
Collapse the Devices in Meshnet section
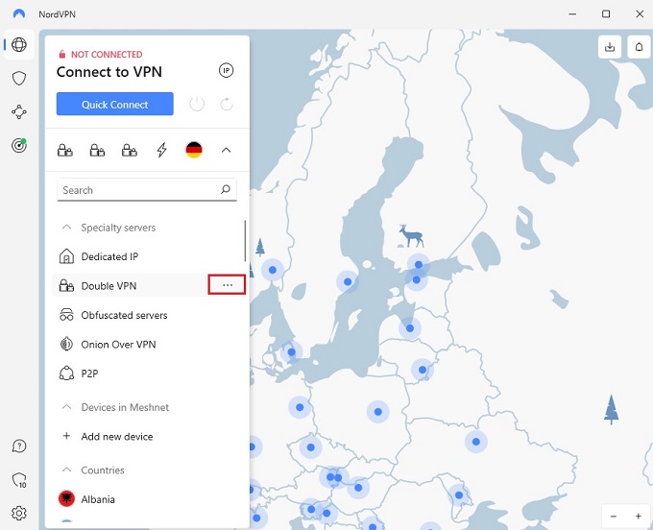coord(66,407)
